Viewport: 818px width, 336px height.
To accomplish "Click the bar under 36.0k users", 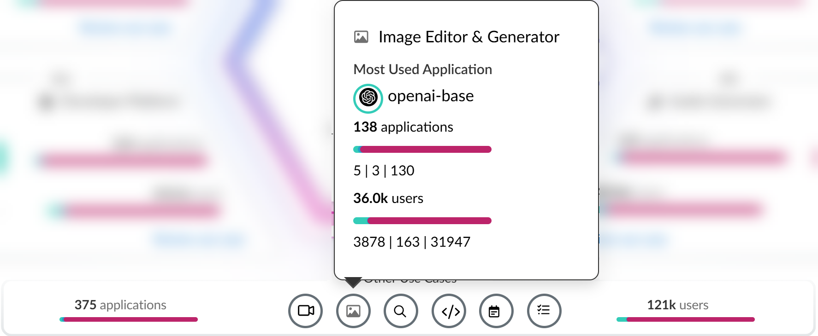I will tap(422, 220).
